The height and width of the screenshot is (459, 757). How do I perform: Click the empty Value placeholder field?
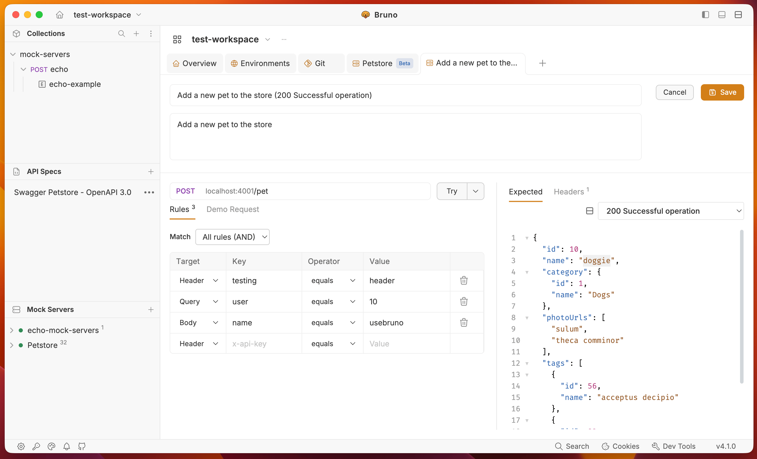tap(407, 344)
